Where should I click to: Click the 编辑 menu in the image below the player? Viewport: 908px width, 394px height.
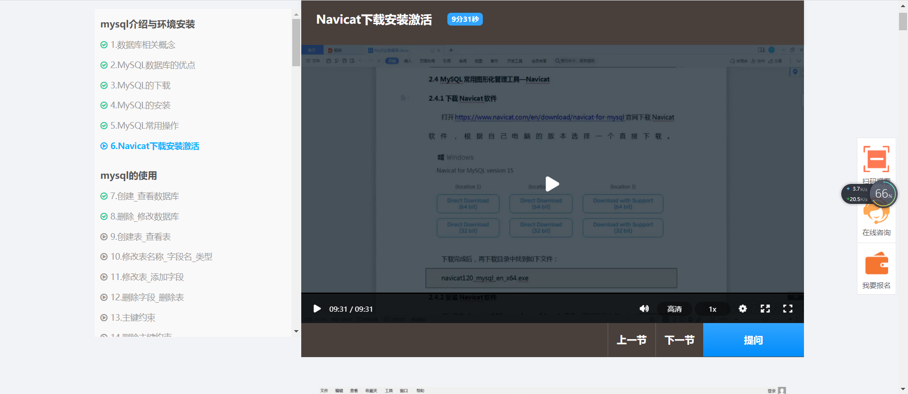tap(339, 391)
